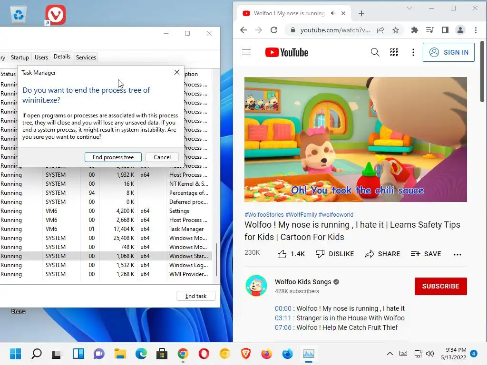
Task: Go to YouTube home via logo
Action: pos(287,52)
